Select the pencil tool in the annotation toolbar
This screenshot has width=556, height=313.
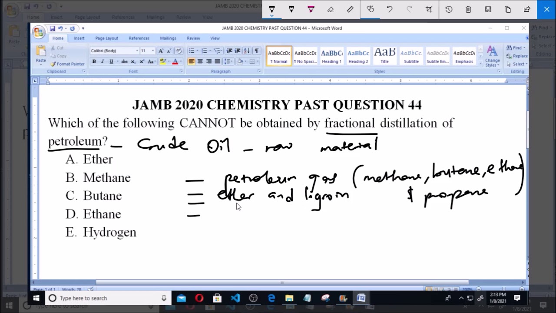coord(291,9)
